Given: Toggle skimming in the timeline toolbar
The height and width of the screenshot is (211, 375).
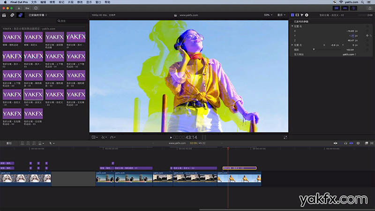Looking at the screenshot, I should 336,143.
